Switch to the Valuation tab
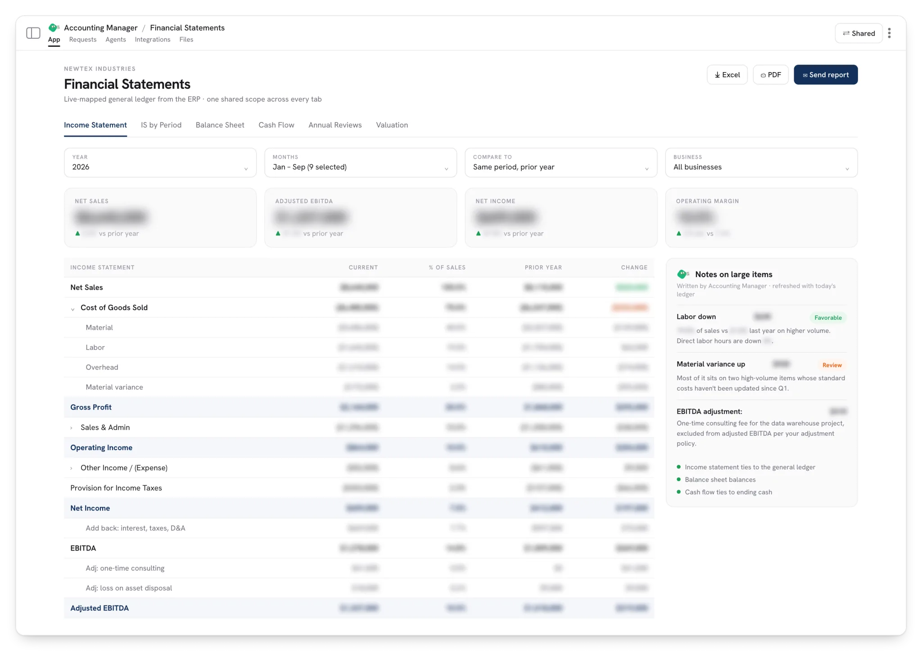The height and width of the screenshot is (651, 922). tap(392, 125)
